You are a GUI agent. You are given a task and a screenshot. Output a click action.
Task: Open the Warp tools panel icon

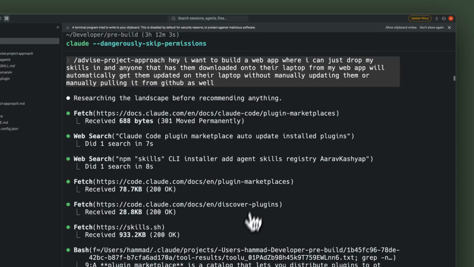(x=6, y=18)
